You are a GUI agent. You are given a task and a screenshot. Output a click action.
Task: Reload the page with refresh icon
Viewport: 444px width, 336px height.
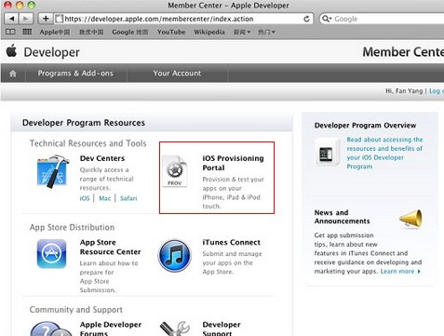[x=306, y=19]
